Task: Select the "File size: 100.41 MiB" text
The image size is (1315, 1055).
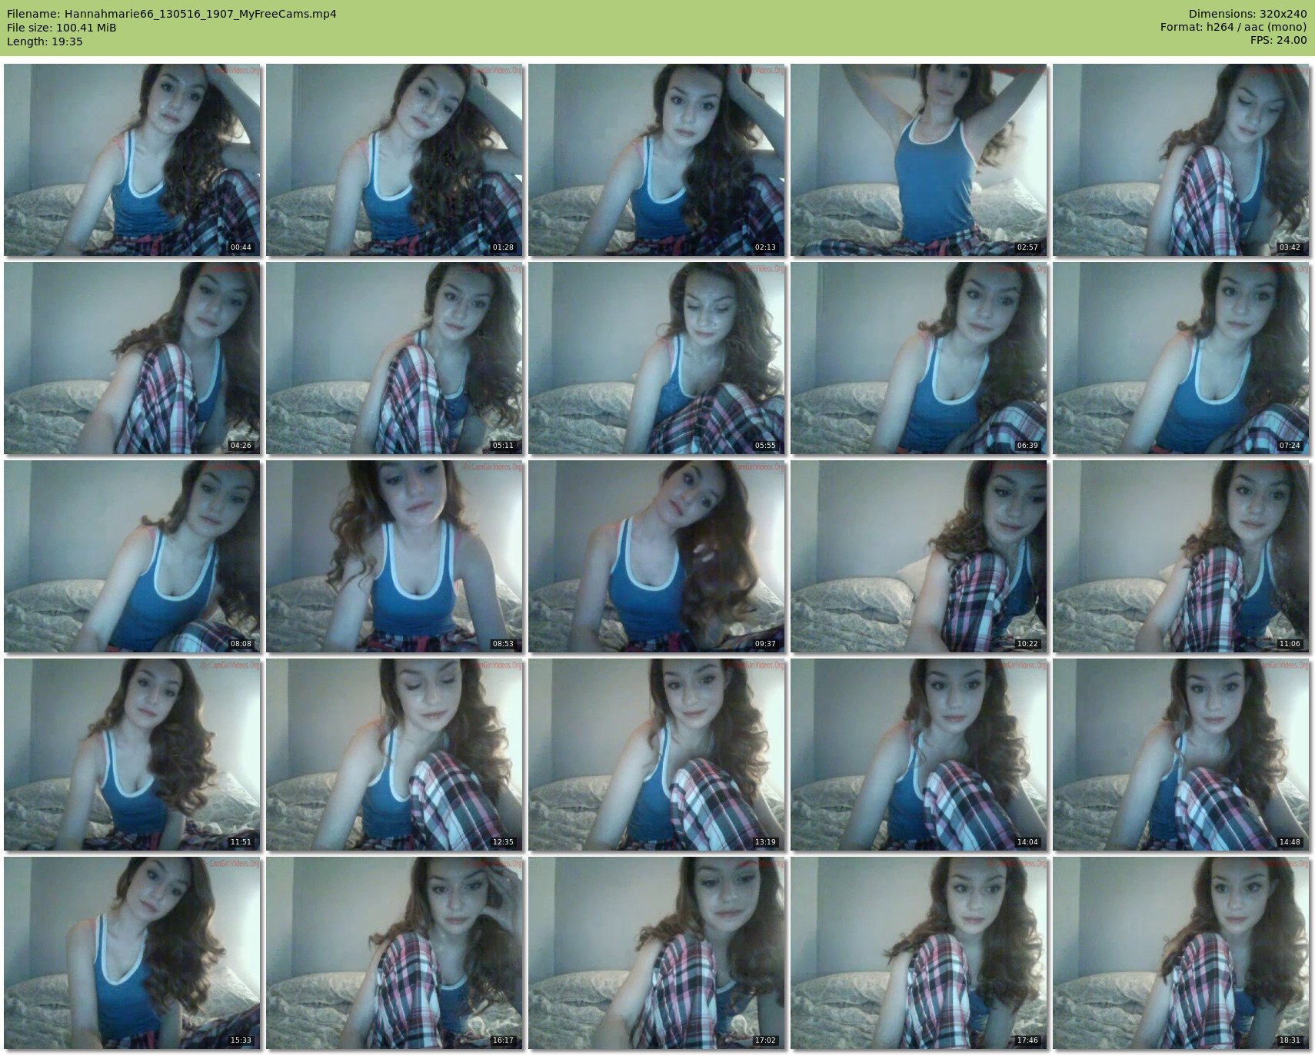Action: click(x=62, y=28)
